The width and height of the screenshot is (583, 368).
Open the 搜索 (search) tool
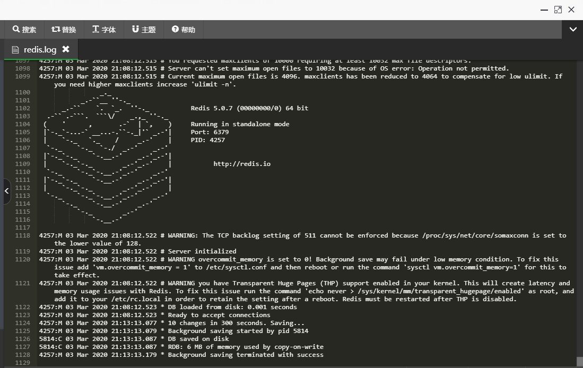pyautogui.click(x=24, y=30)
